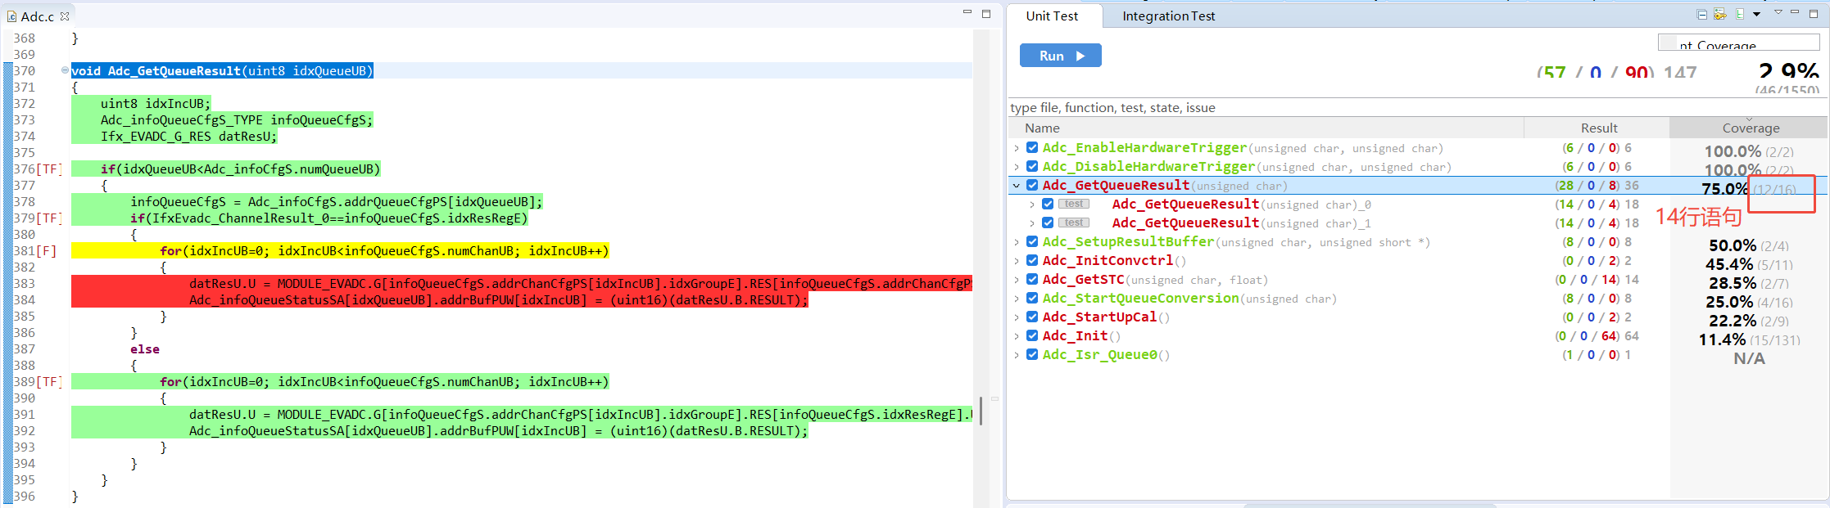Sort by the Coverage column header
1830x508 pixels.
click(x=1751, y=128)
